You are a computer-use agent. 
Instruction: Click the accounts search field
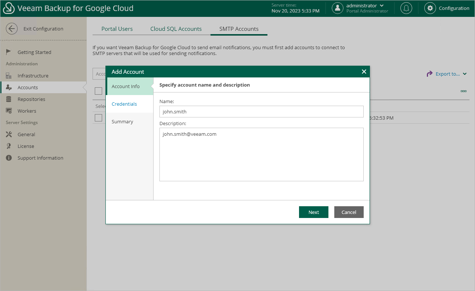point(99,74)
